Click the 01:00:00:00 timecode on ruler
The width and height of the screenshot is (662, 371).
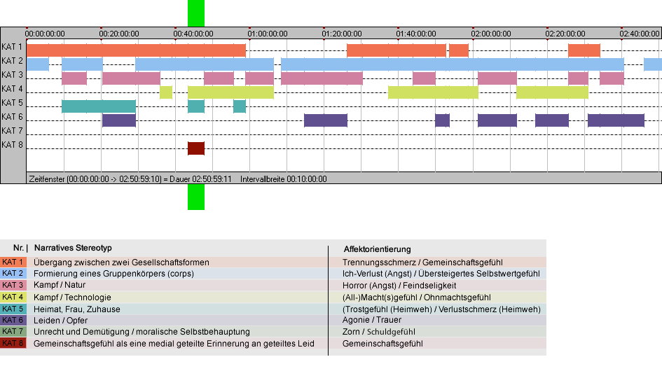click(x=268, y=34)
